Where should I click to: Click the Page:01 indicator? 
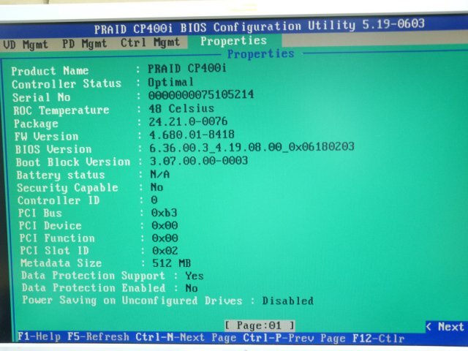(260, 325)
